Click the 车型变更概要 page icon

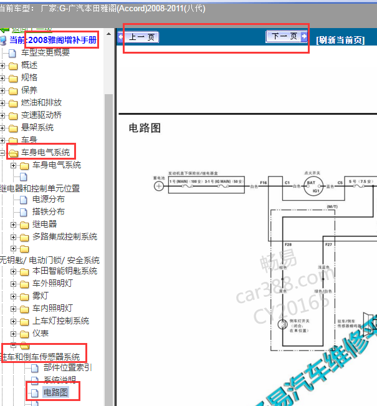click(x=12, y=53)
